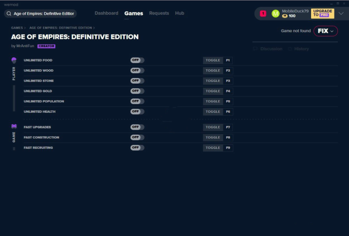Click TOGGLE button for F4 hotkey
Viewport: 349px width, 236px height.
coord(213,91)
